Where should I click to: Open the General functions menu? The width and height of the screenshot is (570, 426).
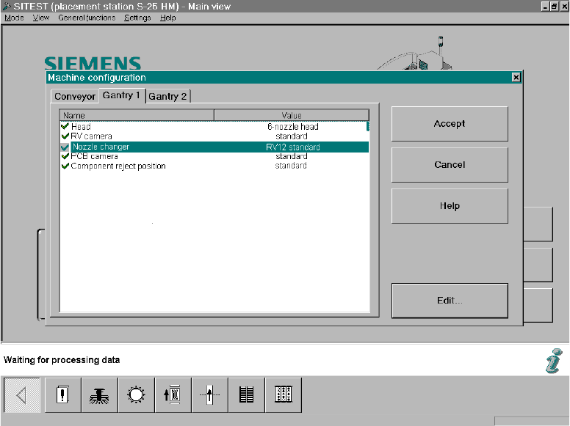[87, 18]
